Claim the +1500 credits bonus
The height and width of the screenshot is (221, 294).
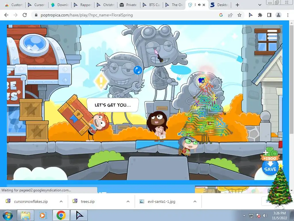tap(270, 154)
